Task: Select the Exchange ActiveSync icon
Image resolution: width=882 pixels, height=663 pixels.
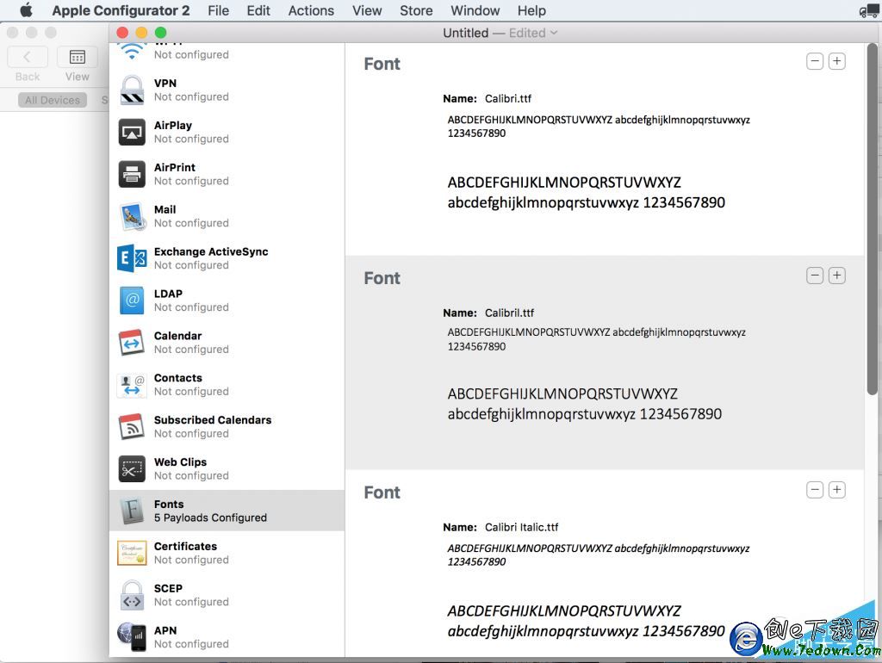Action: pyautogui.click(x=132, y=258)
